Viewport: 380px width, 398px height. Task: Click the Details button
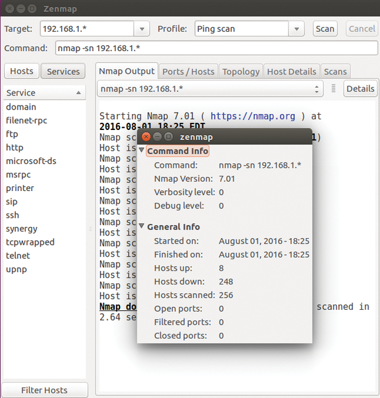tap(360, 89)
